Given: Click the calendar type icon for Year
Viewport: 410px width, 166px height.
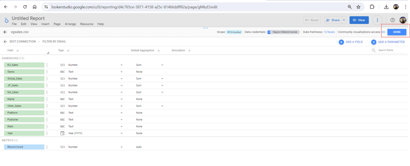Looking at the screenshot, I should tap(62, 133).
